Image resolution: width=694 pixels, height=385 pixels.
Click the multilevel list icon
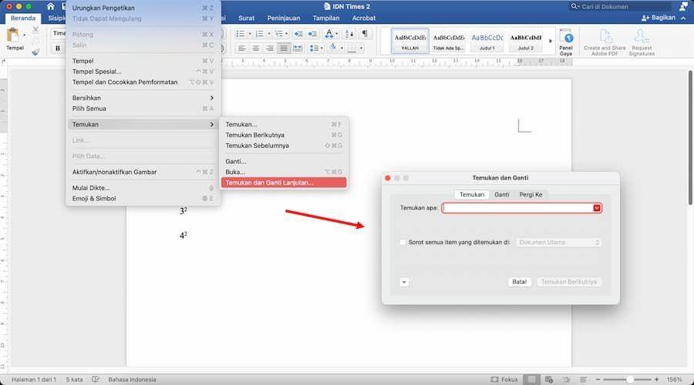(279, 34)
